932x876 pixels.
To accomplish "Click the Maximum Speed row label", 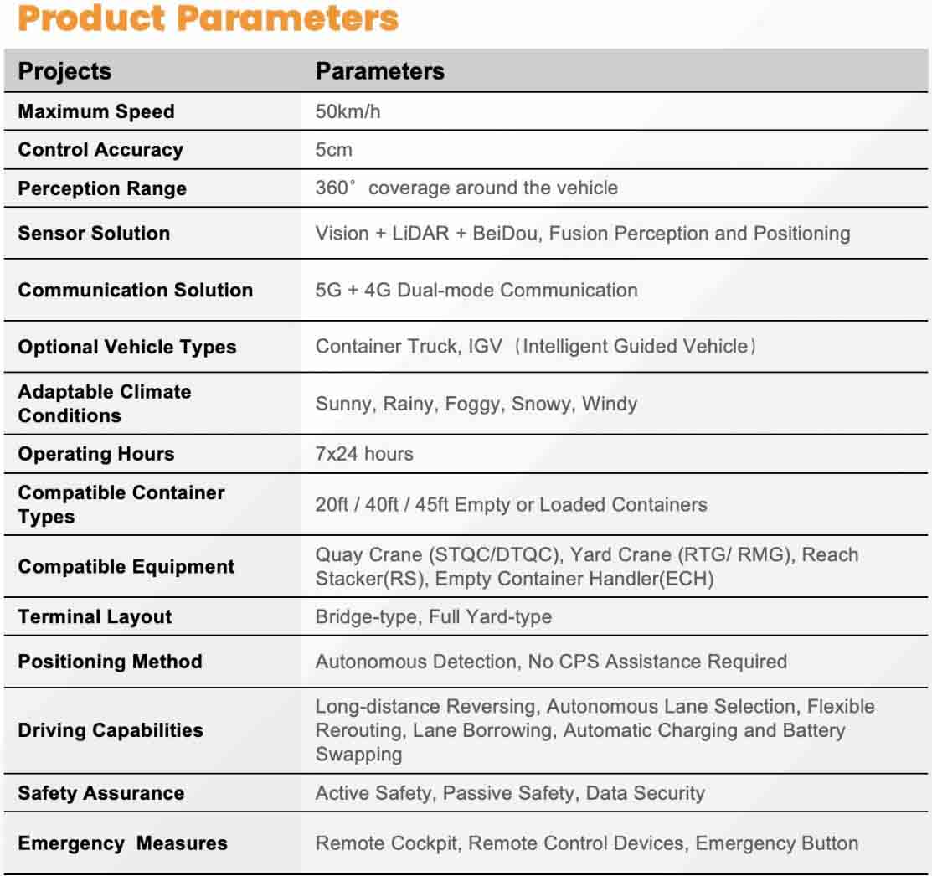I will tap(96, 111).
